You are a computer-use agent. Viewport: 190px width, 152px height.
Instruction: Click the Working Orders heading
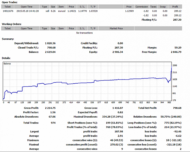click(x=11, y=24)
